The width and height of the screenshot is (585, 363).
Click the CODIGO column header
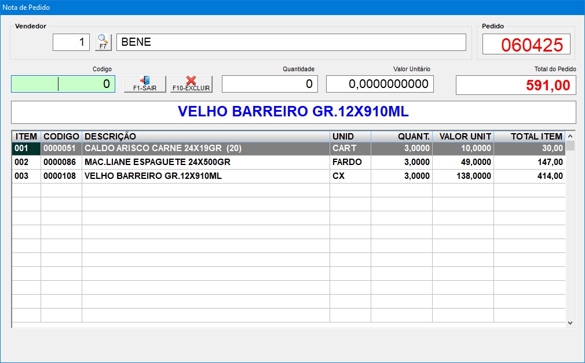61,137
